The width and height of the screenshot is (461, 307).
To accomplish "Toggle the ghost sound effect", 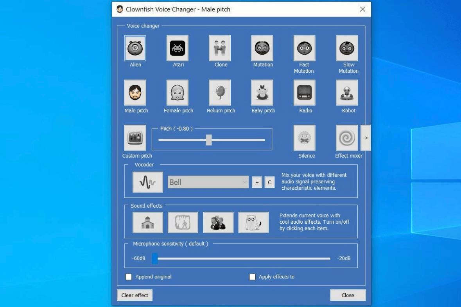I will (253, 222).
